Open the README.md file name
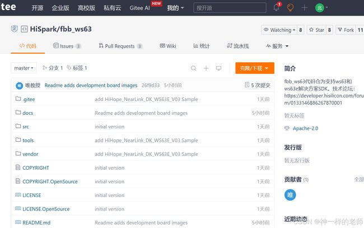The height and width of the screenshot is (228, 364). pos(36,222)
